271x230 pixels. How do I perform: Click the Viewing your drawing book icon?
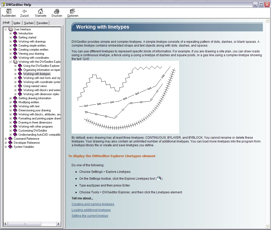pyautogui.click(x=15, y=54)
